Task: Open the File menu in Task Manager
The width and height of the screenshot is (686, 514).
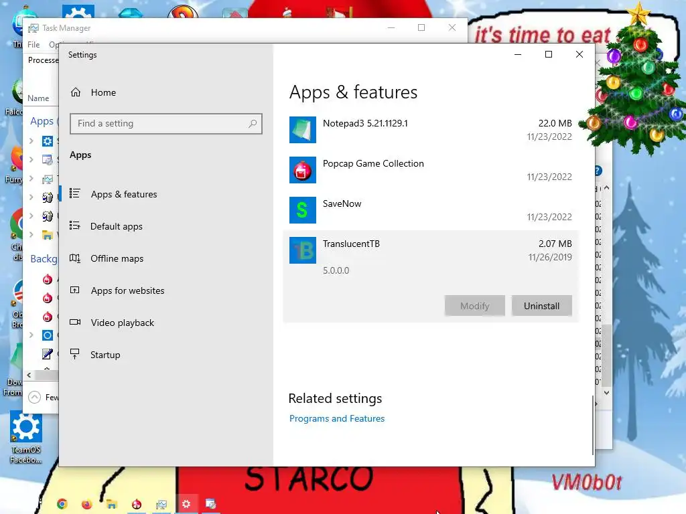Action: click(x=33, y=45)
